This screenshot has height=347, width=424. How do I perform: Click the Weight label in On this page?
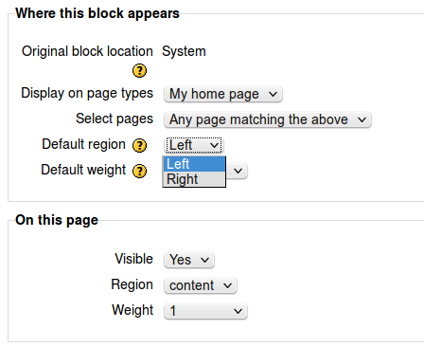point(132,310)
